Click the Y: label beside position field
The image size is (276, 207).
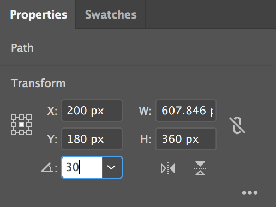[x=52, y=139]
